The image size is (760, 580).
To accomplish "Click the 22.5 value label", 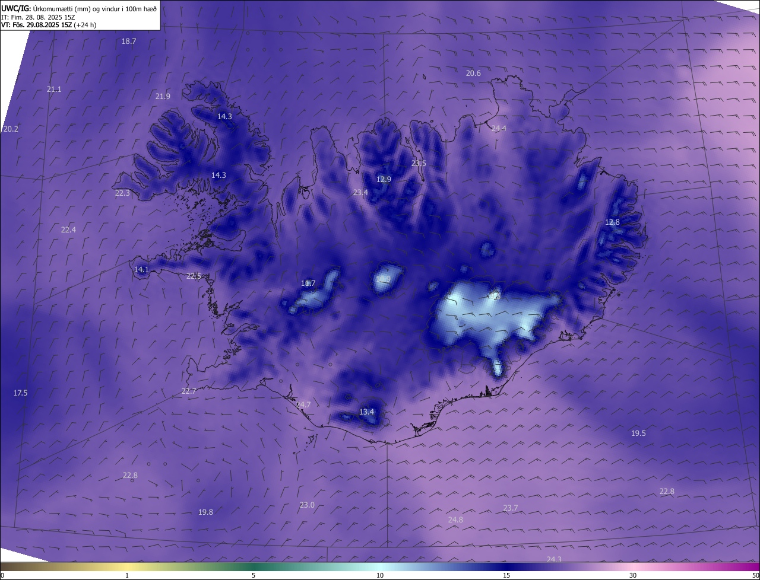I will click(x=194, y=276).
